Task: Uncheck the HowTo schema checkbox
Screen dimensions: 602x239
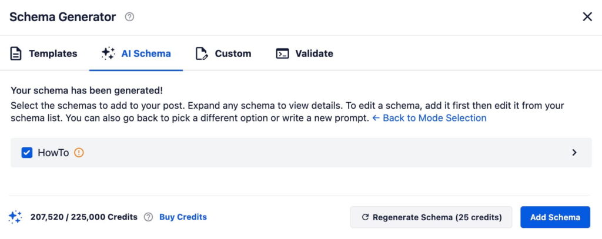Action: coord(26,153)
